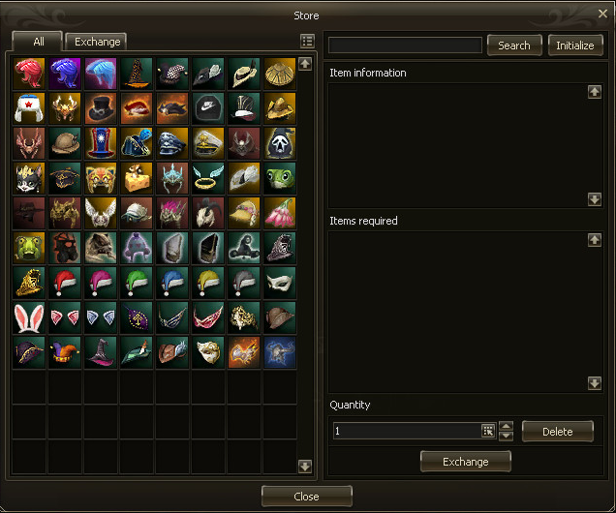
Task: Switch to the Exchange tab
Action: tap(96, 42)
